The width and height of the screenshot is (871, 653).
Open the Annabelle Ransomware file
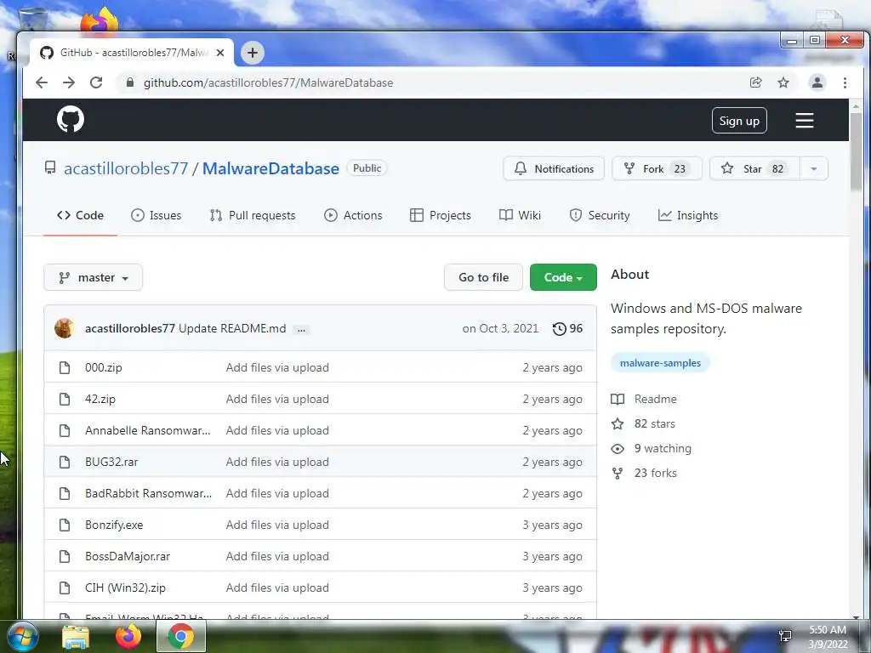148,431
